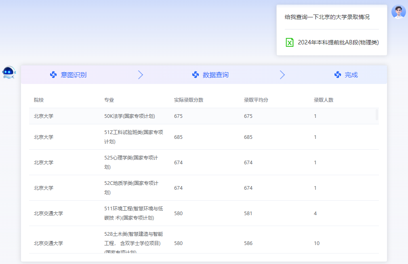The height and width of the screenshot is (264, 408).
Task: Click 录取人数 value 10 for 528土木类
Action: [317, 243]
